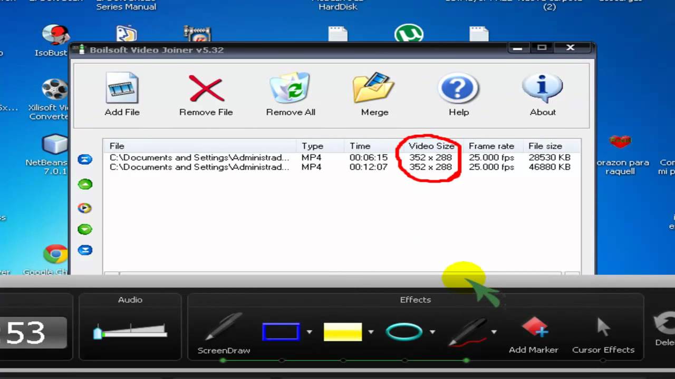Open Help with the question mark icon
Screen dimensions: 675x379
click(x=459, y=88)
